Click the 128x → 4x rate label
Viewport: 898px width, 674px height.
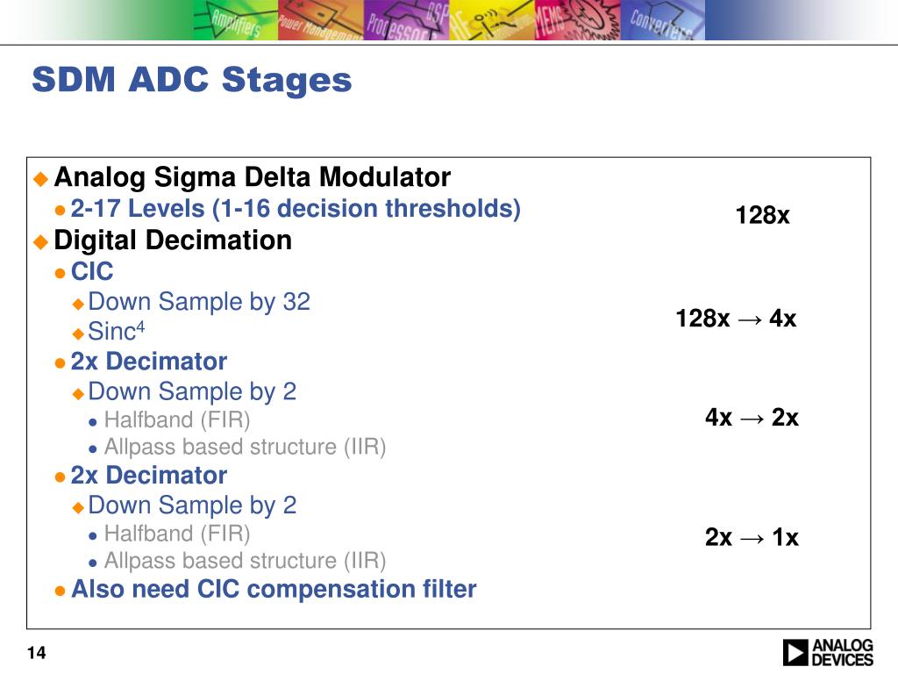pos(736,319)
